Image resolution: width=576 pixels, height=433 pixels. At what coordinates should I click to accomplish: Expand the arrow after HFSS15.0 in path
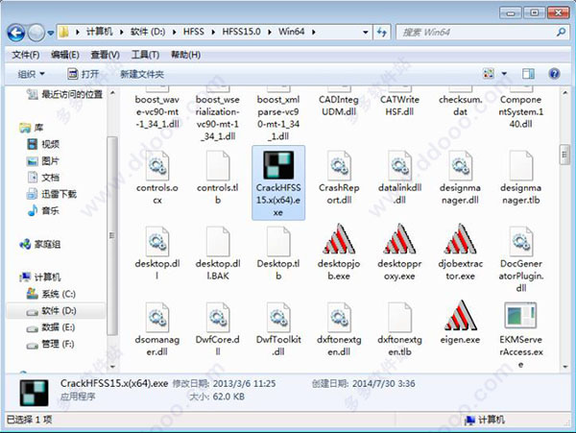(x=270, y=32)
